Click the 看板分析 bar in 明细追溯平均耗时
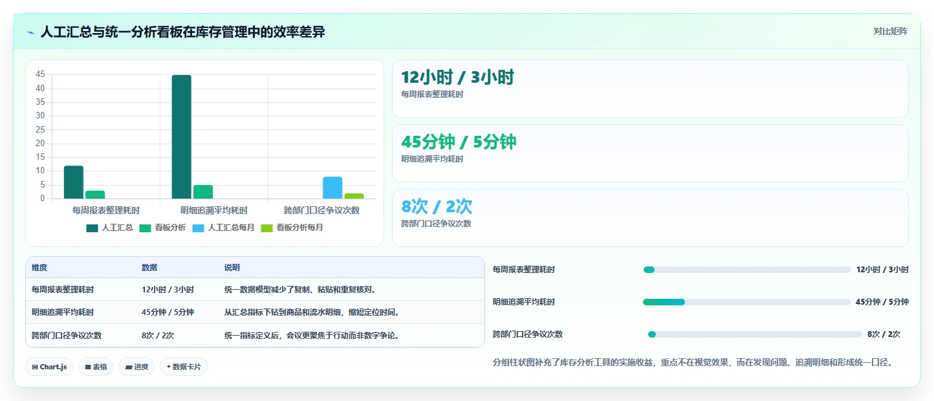 203,192
